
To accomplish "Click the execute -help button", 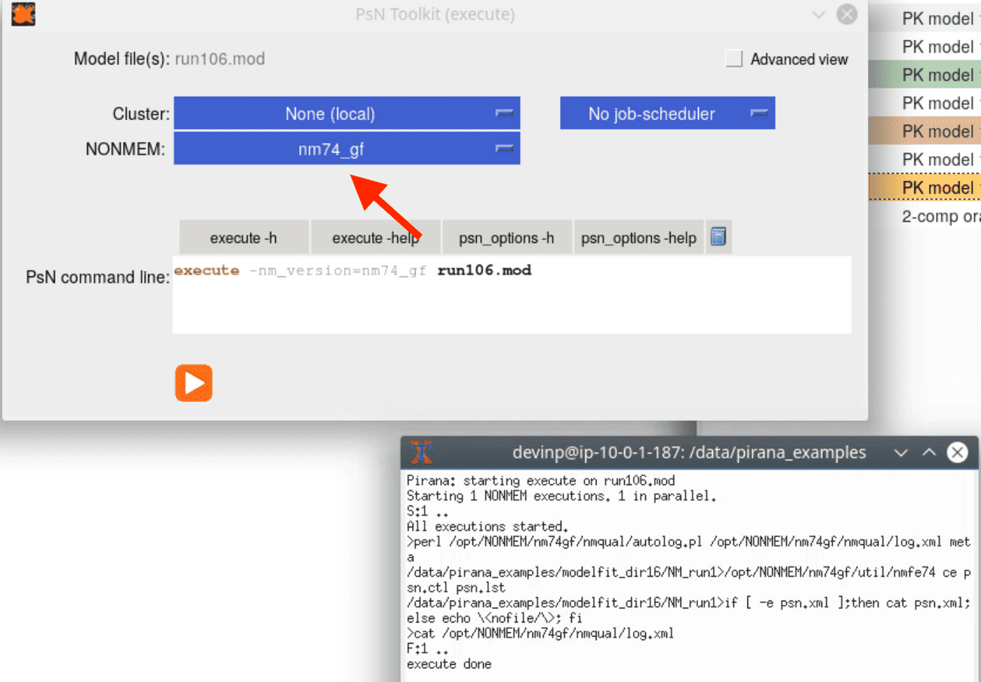I will point(375,236).
